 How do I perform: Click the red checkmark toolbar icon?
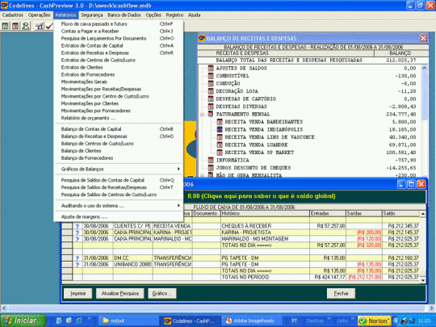(x=49, y=26)
